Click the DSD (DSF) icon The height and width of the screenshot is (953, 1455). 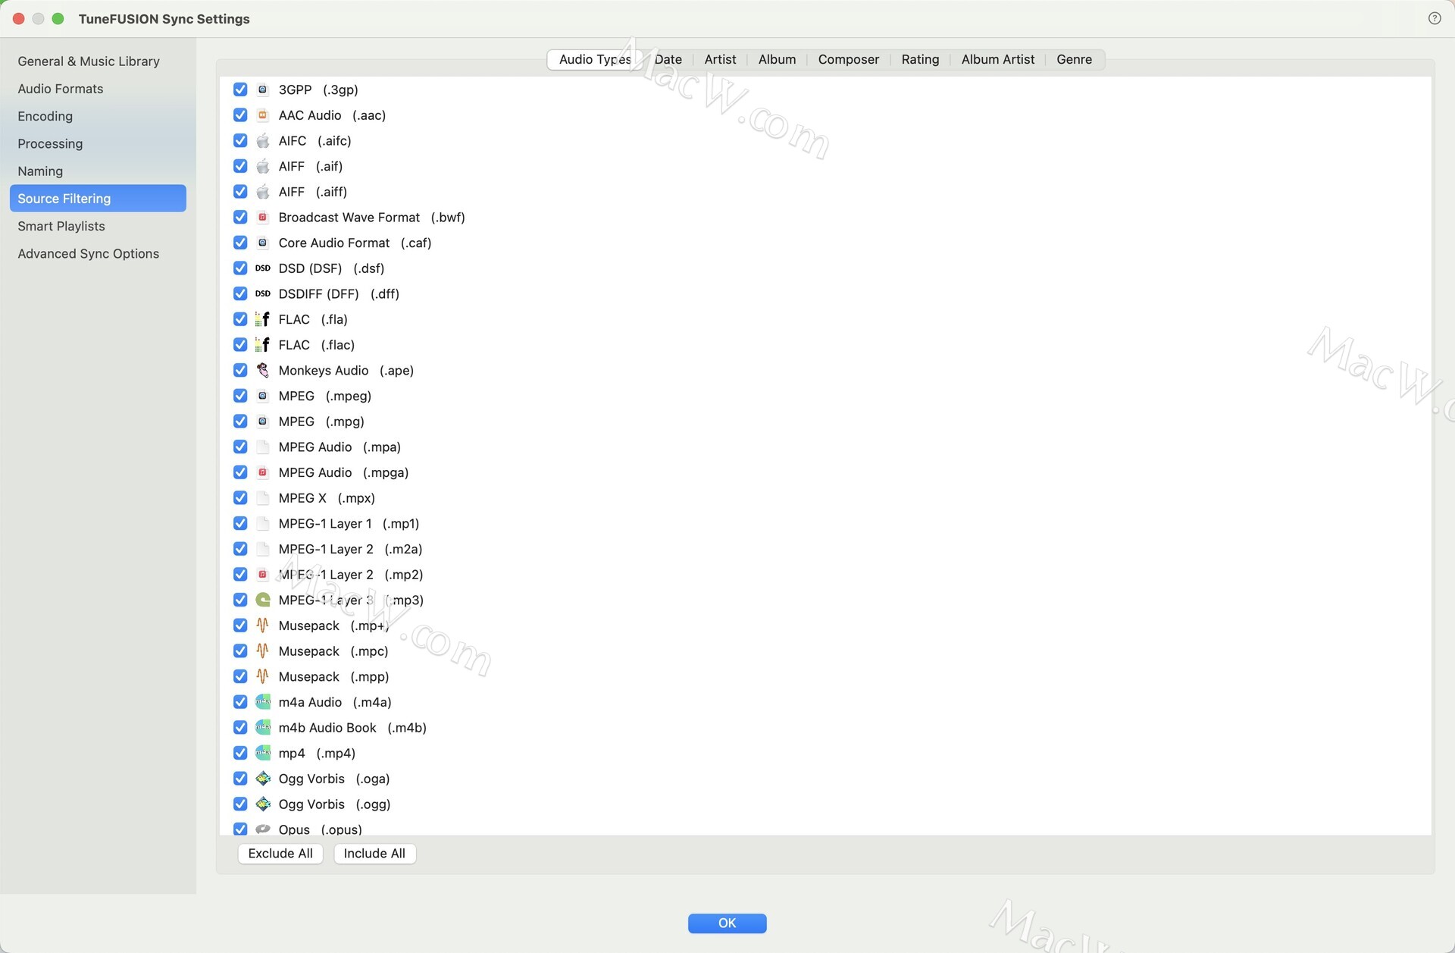coord(263,268)
